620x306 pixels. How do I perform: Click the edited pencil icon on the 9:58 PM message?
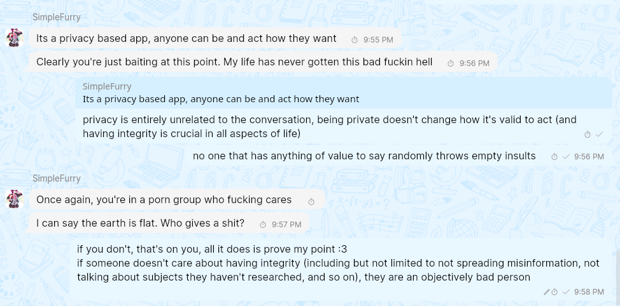coord(546,292)
